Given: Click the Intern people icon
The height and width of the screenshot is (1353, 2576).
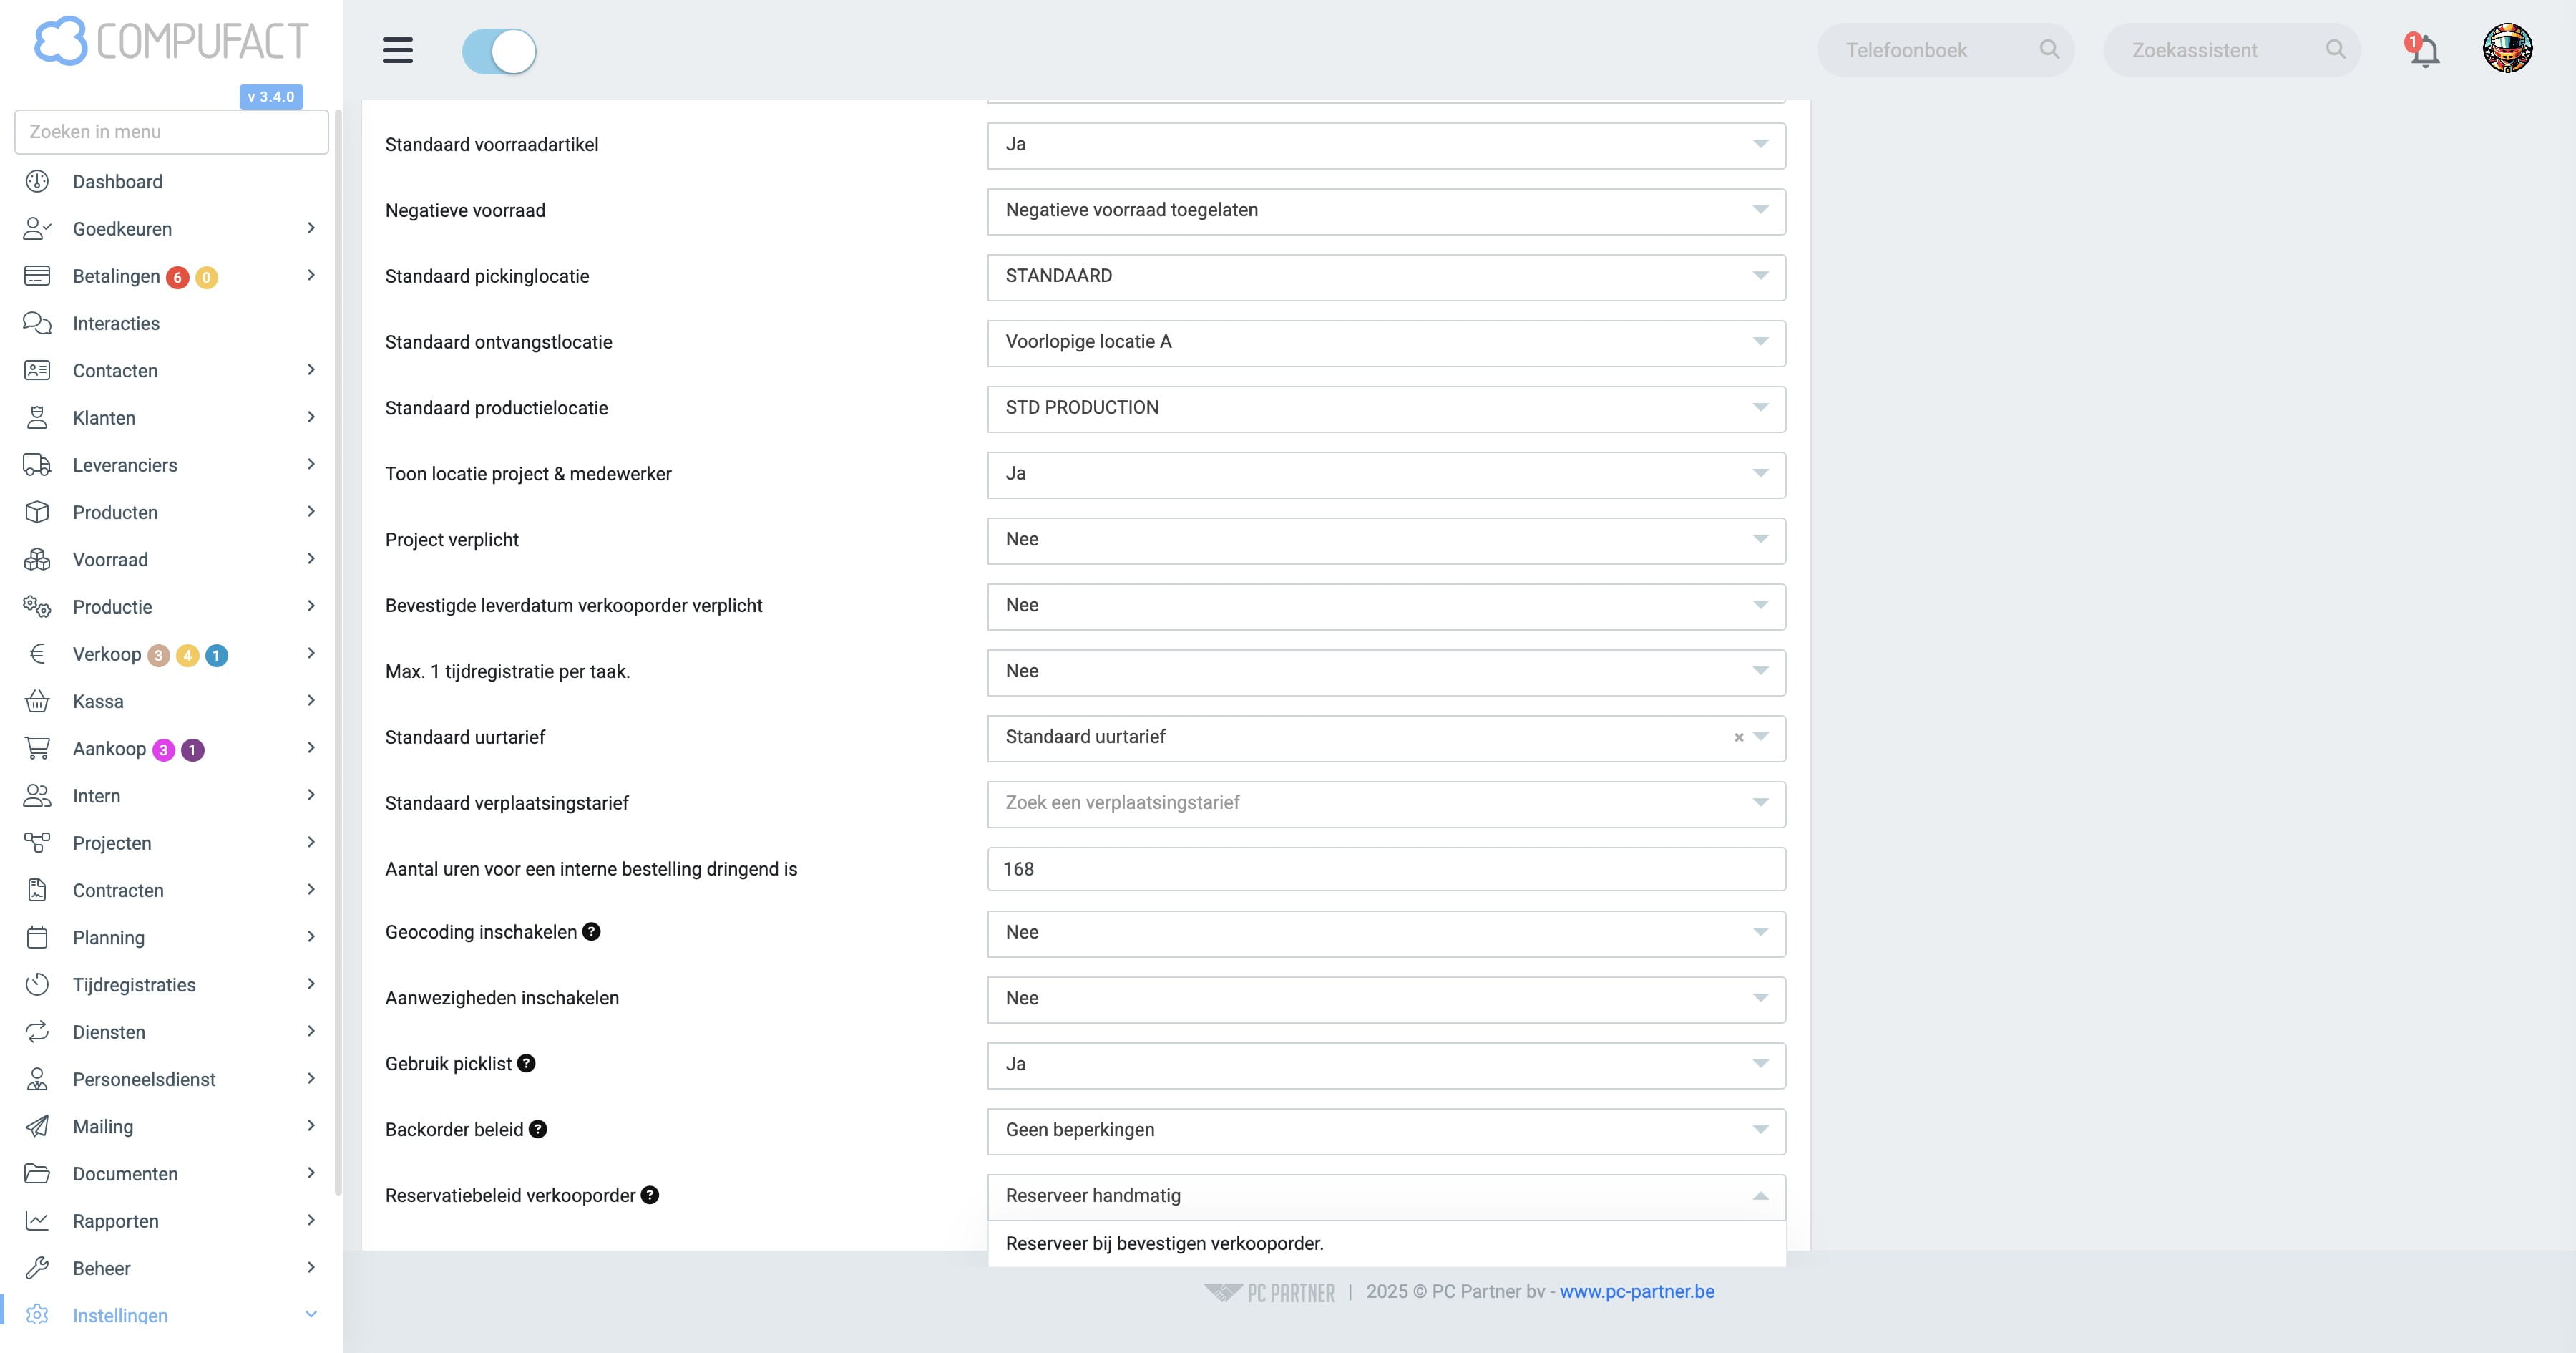Looking at the screenshot, I should tap(37, 795).
